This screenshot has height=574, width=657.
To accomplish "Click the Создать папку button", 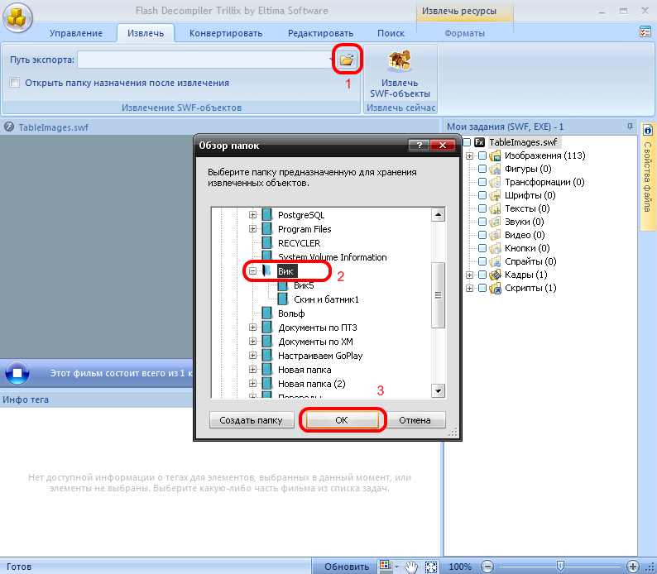I will click(x=251, y=420).
